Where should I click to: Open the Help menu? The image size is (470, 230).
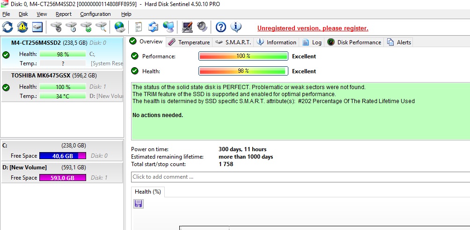click(x=126, y=14)
